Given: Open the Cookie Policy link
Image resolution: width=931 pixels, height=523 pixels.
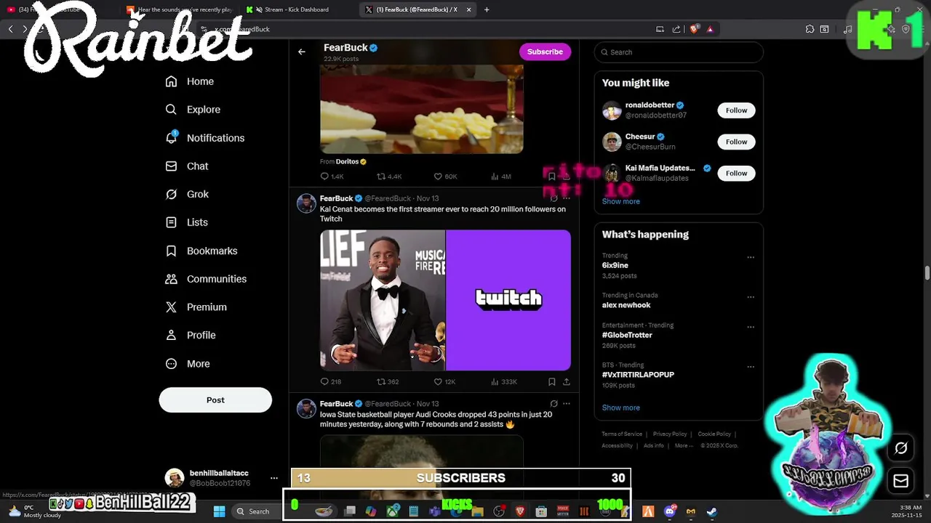Looking at the screenshot, I should click(714, 434).
